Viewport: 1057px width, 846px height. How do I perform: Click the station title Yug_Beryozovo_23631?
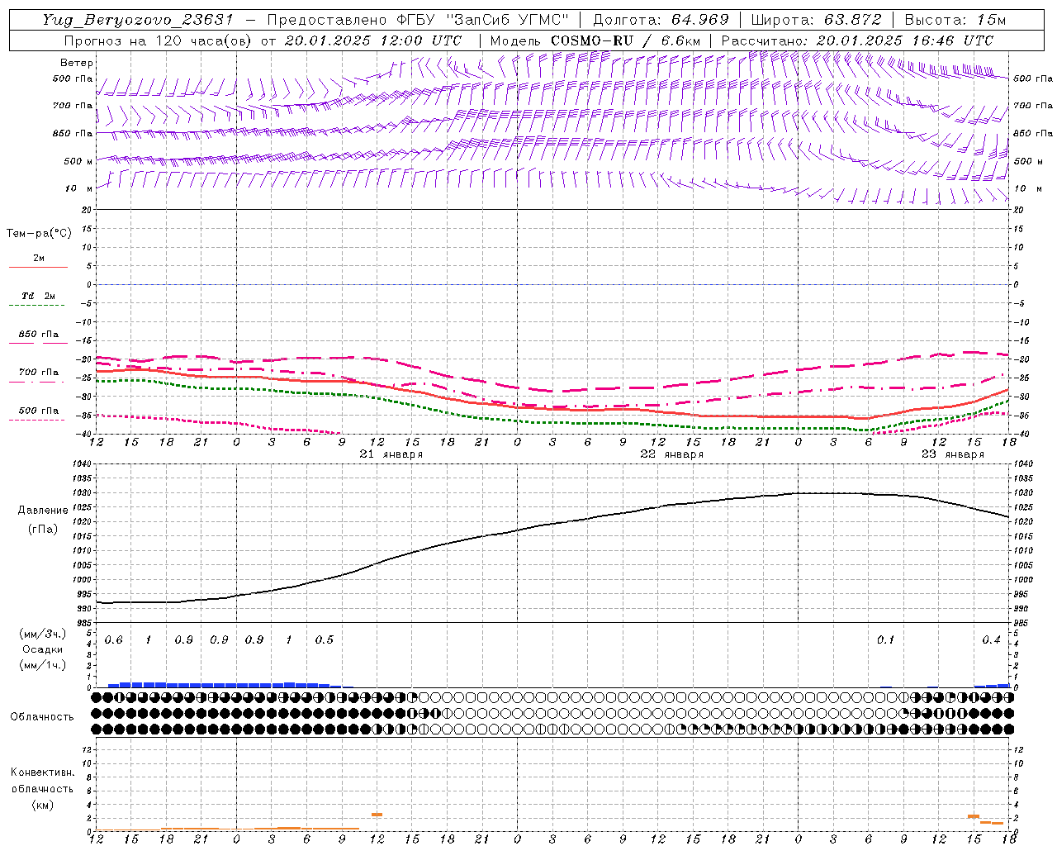point(138,20)
